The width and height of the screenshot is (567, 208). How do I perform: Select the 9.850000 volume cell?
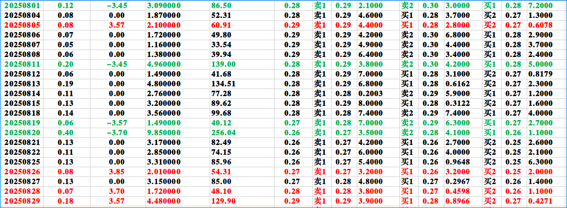(164, 133)
